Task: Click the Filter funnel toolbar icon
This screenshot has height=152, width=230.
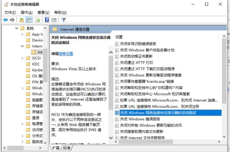Action: click(x=63, y=20)
